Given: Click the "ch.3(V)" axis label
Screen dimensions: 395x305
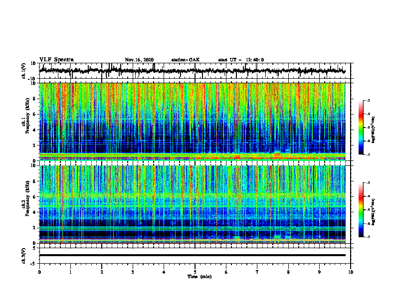Looking at the screenshot, I should 24,256.
